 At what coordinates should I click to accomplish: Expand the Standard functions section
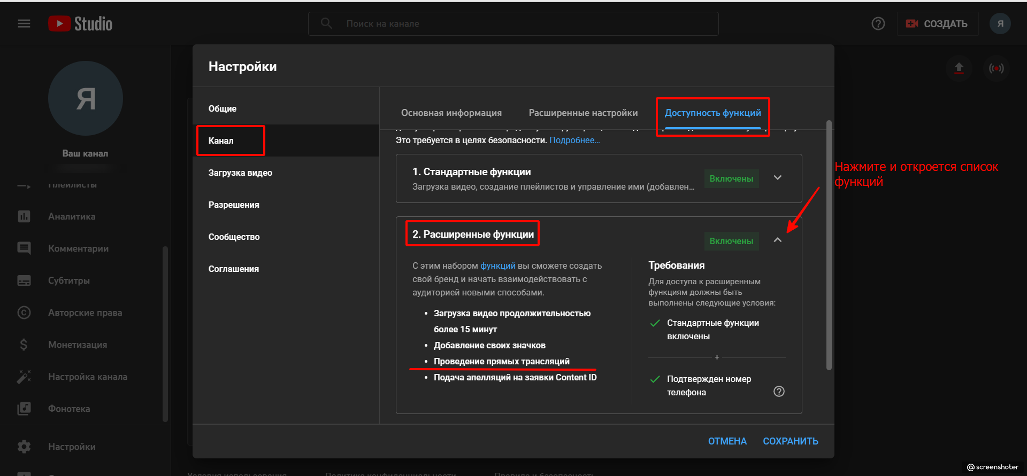778,178
